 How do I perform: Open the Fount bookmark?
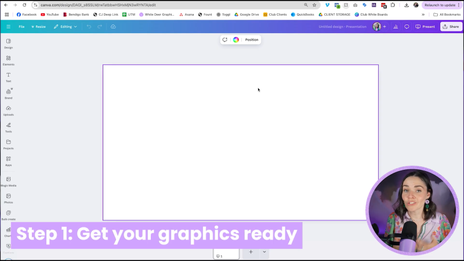(x=205, y=14)
